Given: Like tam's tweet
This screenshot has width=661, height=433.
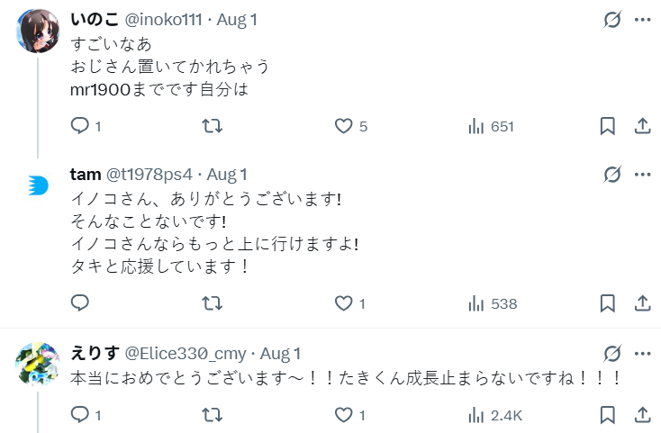Looking at the screenshot, I should tap(343, 303).
